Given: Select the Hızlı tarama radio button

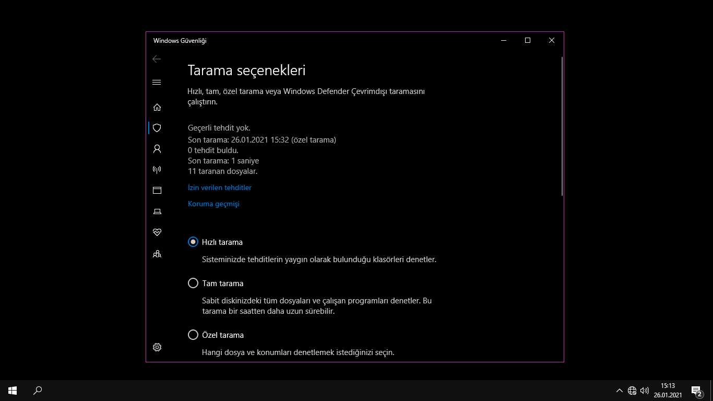Looking at the screenshot, I should pyautogui.click(x=193, y=242).
